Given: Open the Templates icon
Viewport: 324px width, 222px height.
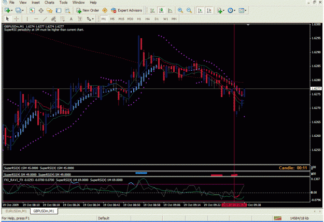Looking at the screenshot, I should [241, 10].
